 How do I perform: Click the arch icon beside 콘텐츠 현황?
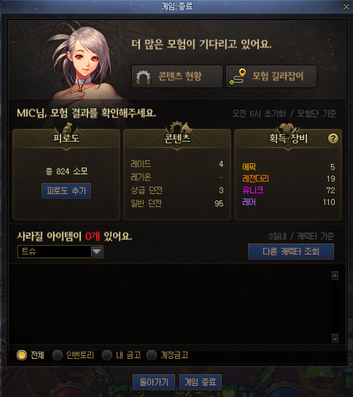pos(143,77)
